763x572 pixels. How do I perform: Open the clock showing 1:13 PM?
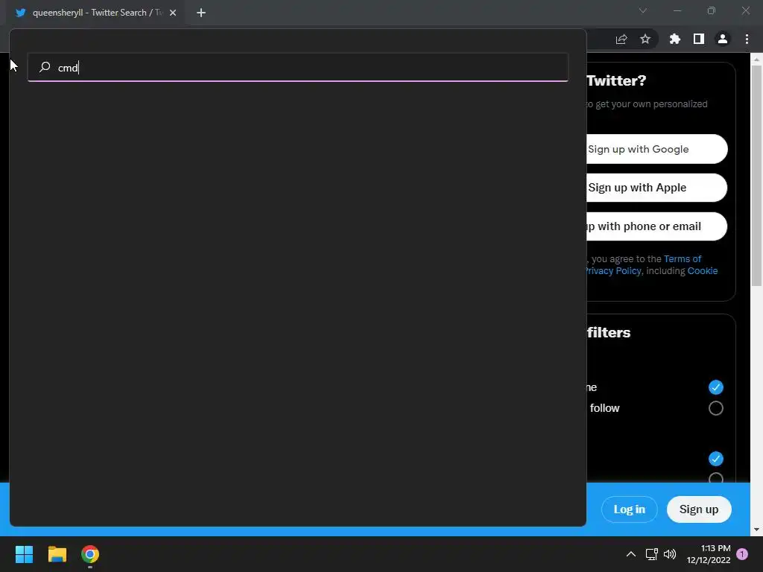pos(709,554)
